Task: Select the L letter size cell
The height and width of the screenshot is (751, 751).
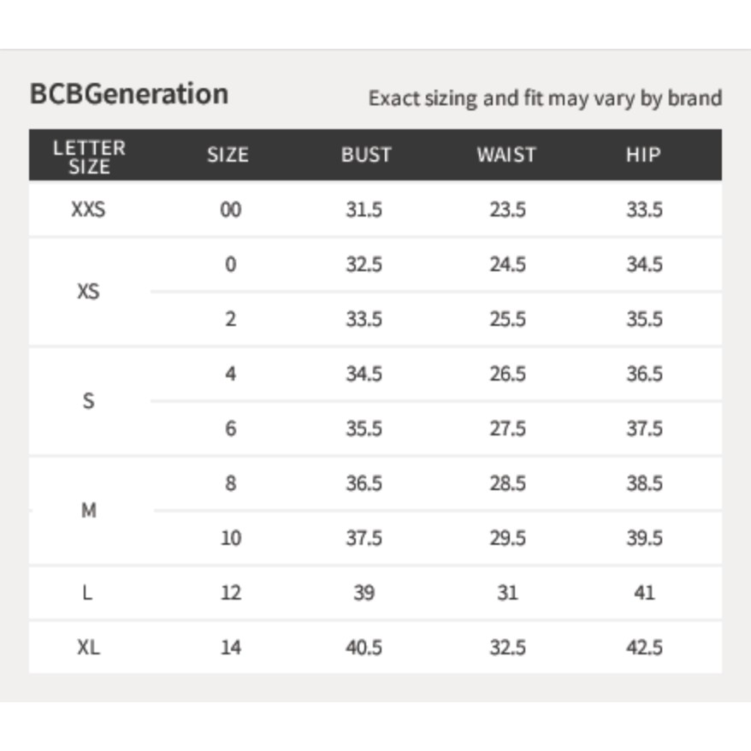Action: point(87,593)
